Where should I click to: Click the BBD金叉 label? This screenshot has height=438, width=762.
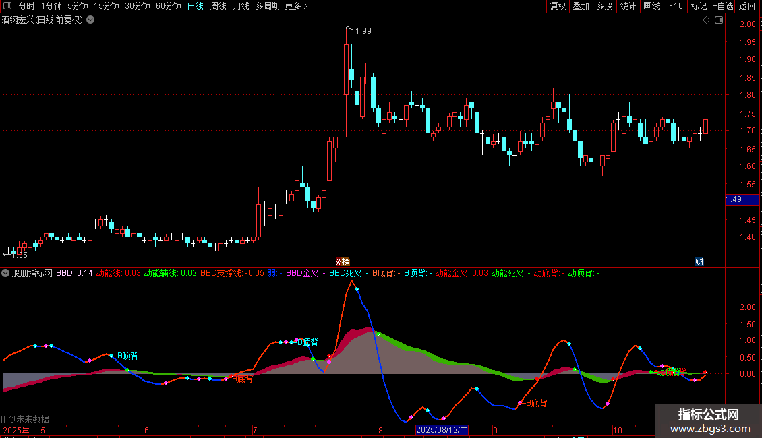coord(305,273)
